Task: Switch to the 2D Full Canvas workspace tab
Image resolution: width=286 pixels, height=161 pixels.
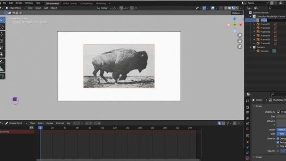Action: click(70, 4)
